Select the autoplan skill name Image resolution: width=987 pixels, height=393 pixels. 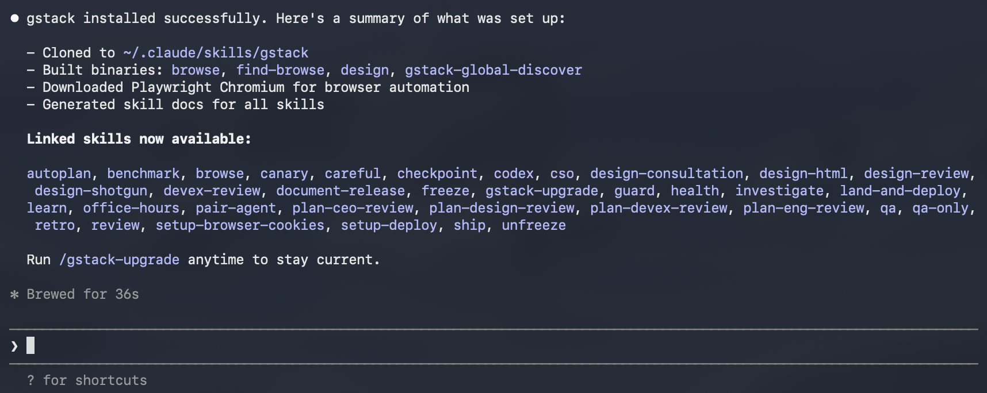(x=59, y=174)
